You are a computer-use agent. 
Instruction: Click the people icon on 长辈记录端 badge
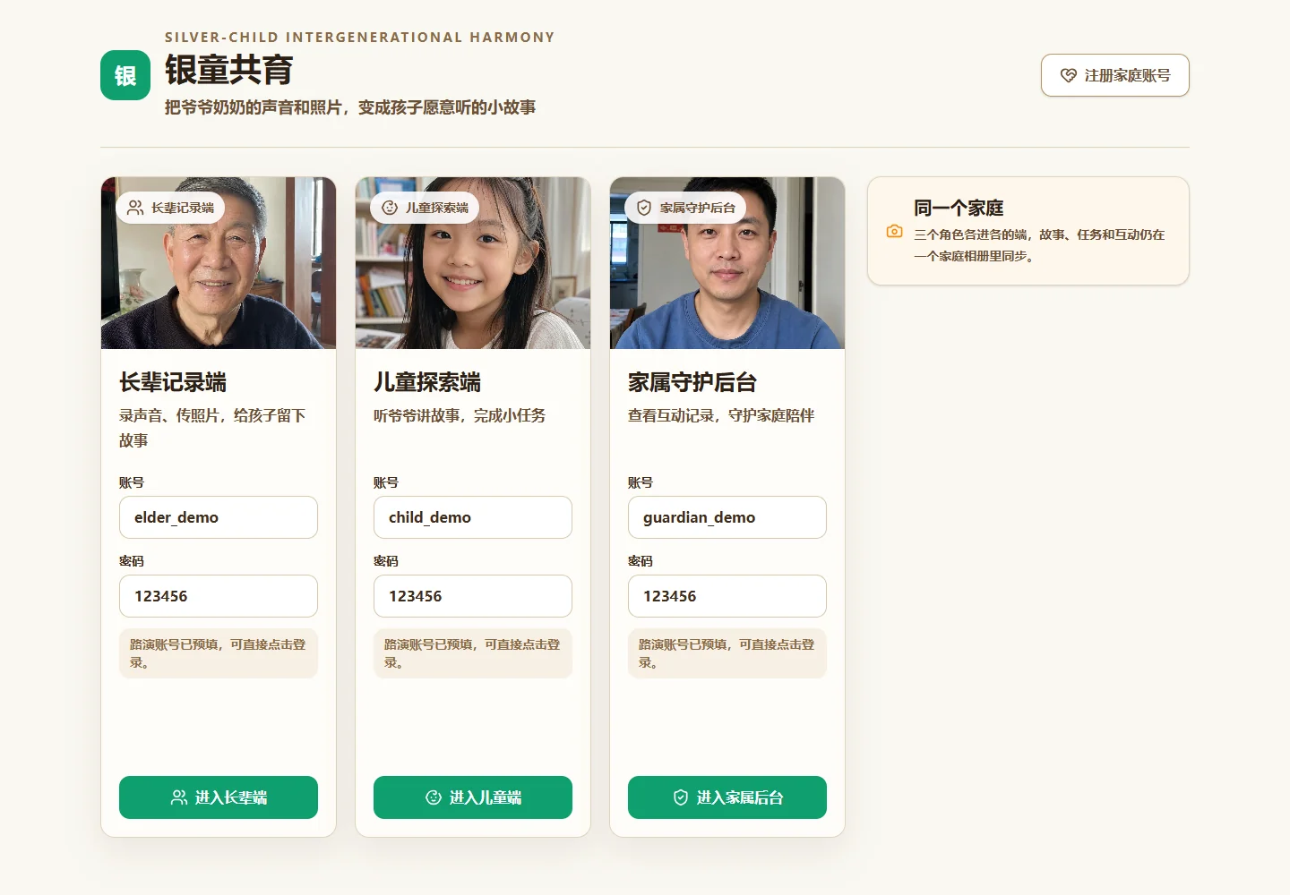click(135, 208)
